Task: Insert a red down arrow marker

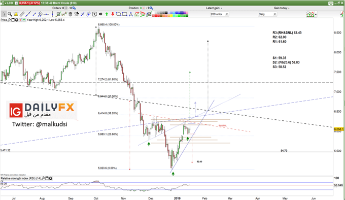Action: (x=113, y=14)
